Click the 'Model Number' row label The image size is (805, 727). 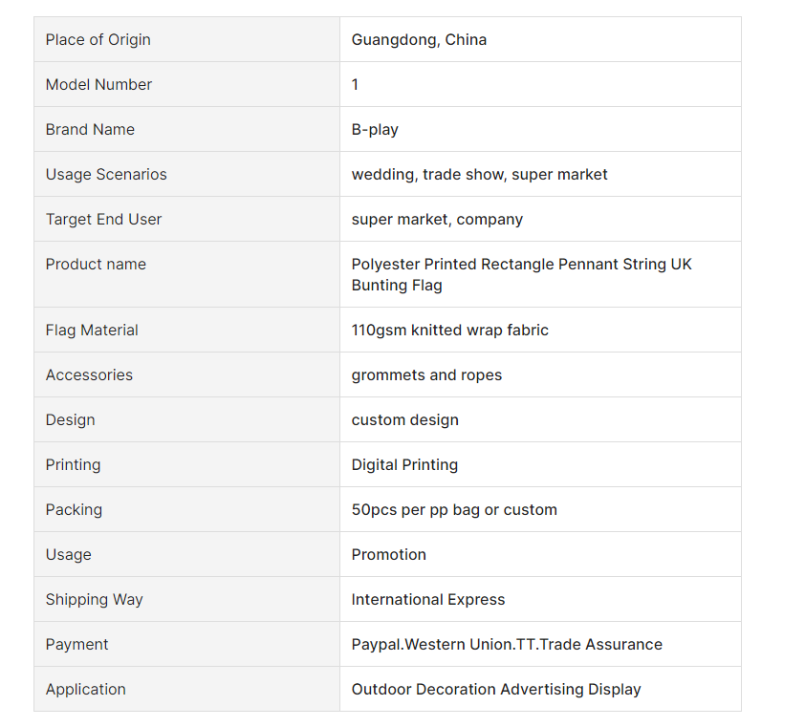[x=98, y=84]
